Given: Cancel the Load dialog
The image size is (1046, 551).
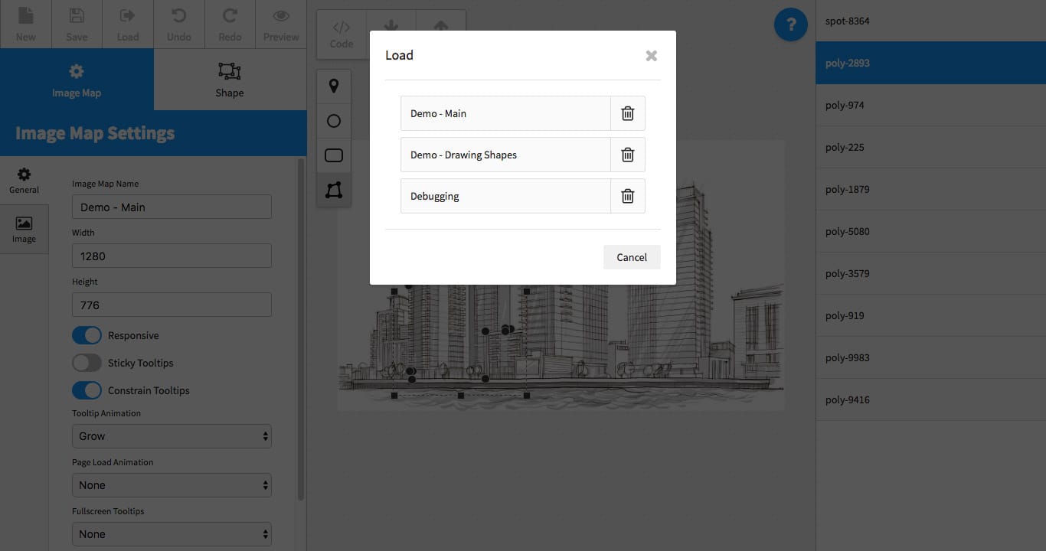Looking at the screenshot, I should 632,257.
